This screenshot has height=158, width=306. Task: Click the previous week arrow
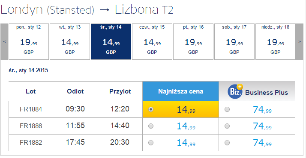click(4, 41)
